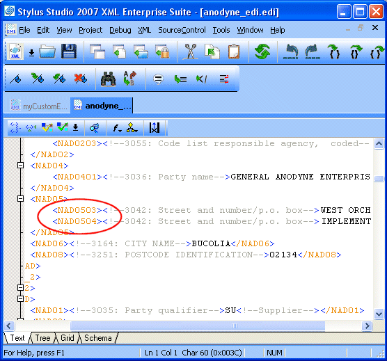Click the horizontal scrollbar thumb

click(x=198, y=326)
